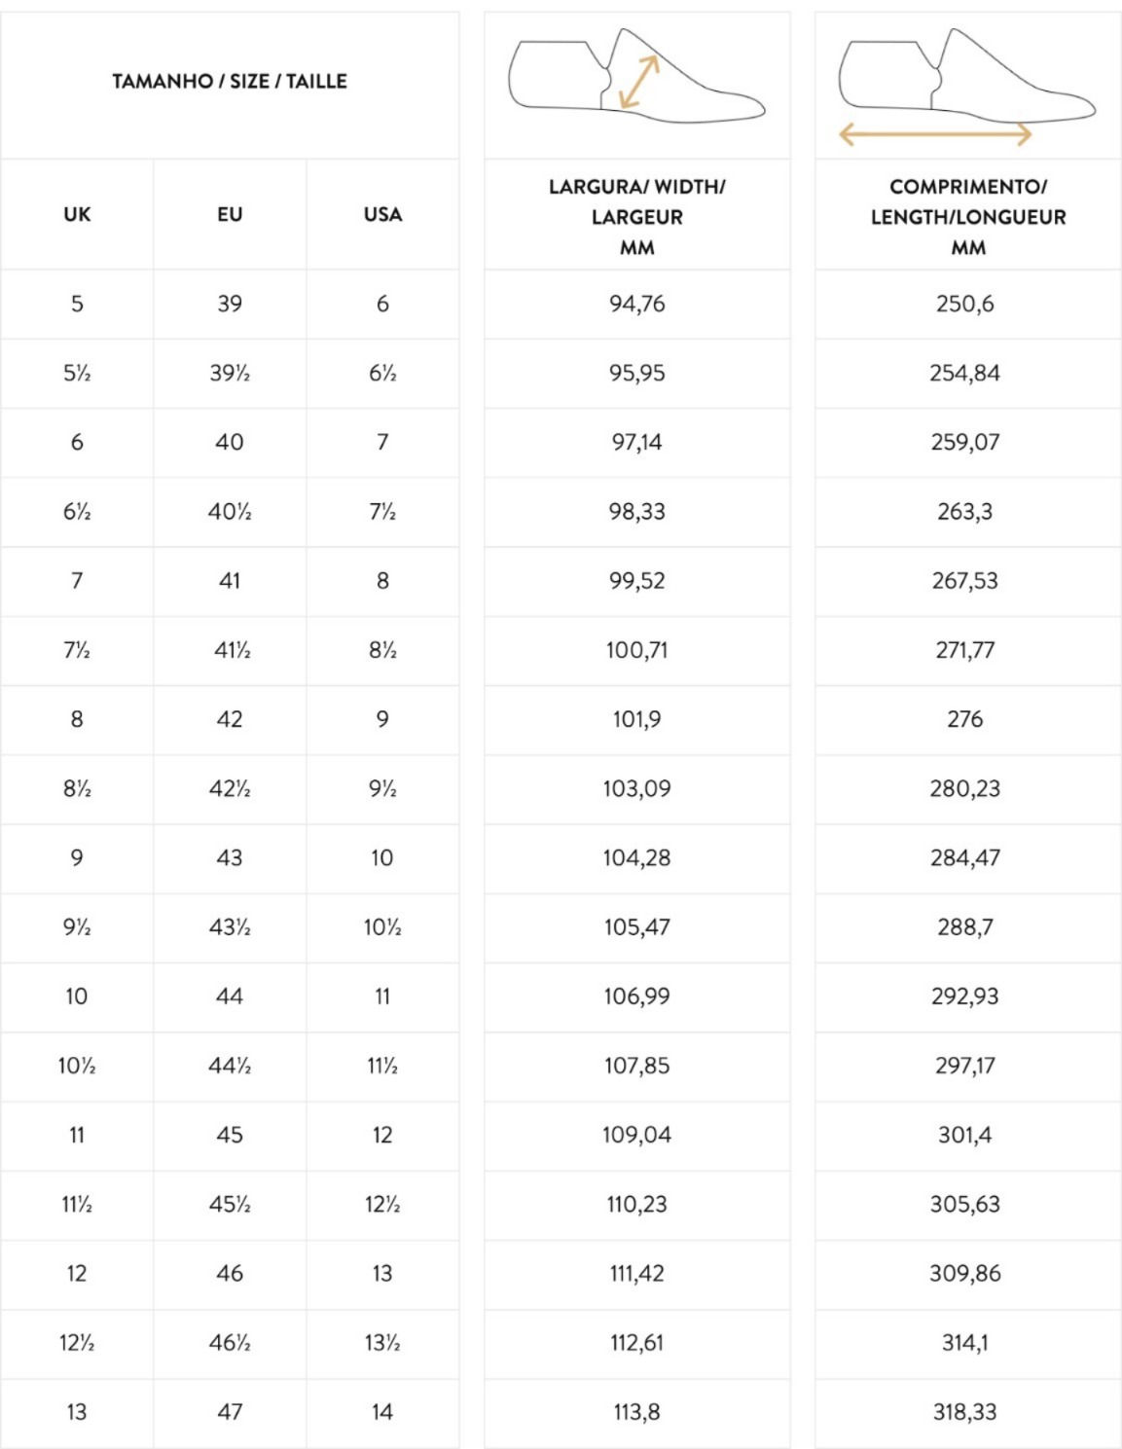The height and width of the screenshot is (1449, 1122).
Task: Click the horizontal length arrow under shoe
Action: tap(934, 134)
